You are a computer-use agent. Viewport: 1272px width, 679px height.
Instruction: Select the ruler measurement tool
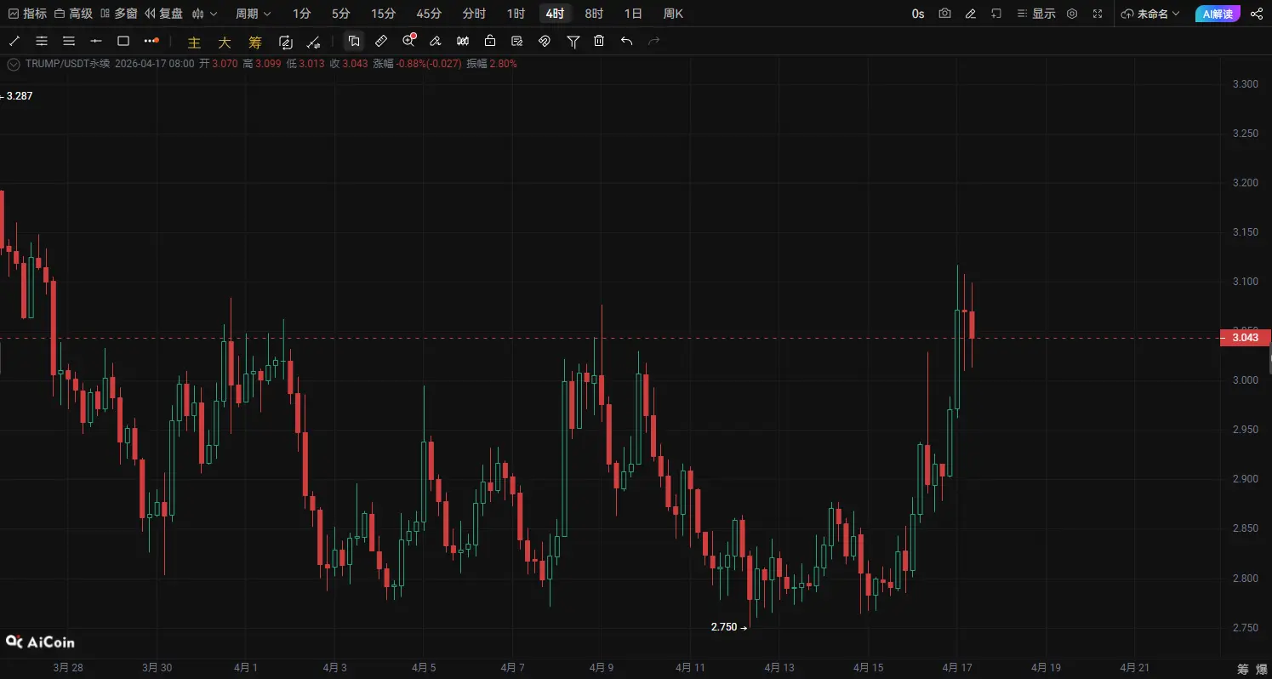pos(382,41)
